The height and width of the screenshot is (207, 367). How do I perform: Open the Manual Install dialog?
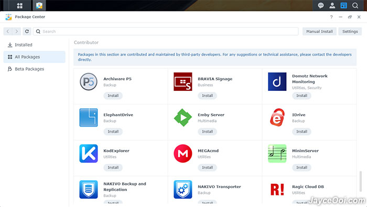[319, 32]
